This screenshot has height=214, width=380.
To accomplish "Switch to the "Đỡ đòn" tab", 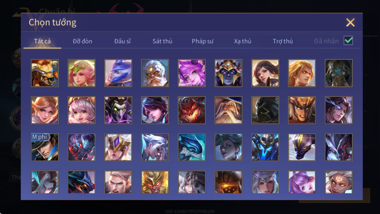I will tap(82, 41).
